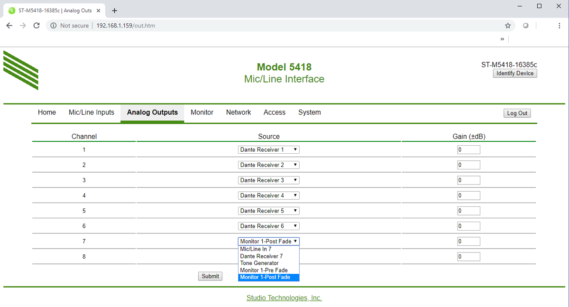Click the Studio Technologies green stripes logo
The width and height of the screenshot is (569, 307).
(x=21, y=70)
